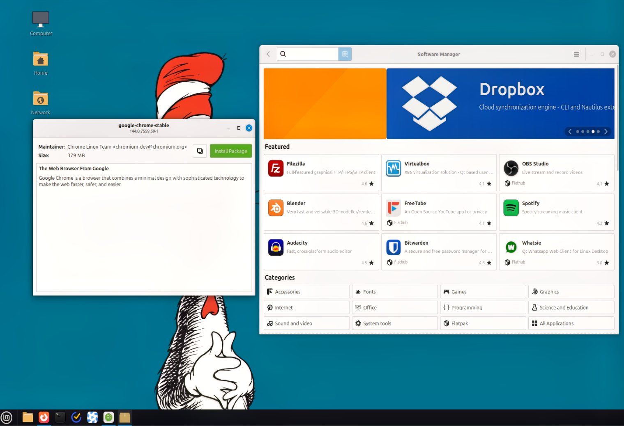Click the FreeTube app icon
The width and height of the screenshot is (624, 426).
click(393, 208)
